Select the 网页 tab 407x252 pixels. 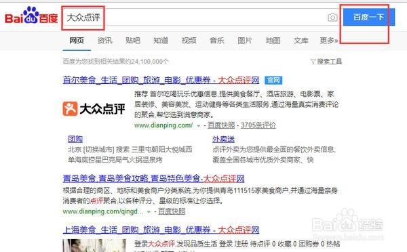pyautogui.click(x=77, y=41)
